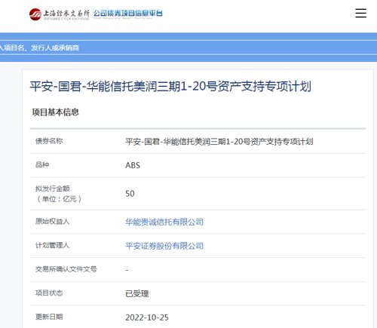Select the 项目基本信息 section heading
377x328 pixels.
click(55, 112)
